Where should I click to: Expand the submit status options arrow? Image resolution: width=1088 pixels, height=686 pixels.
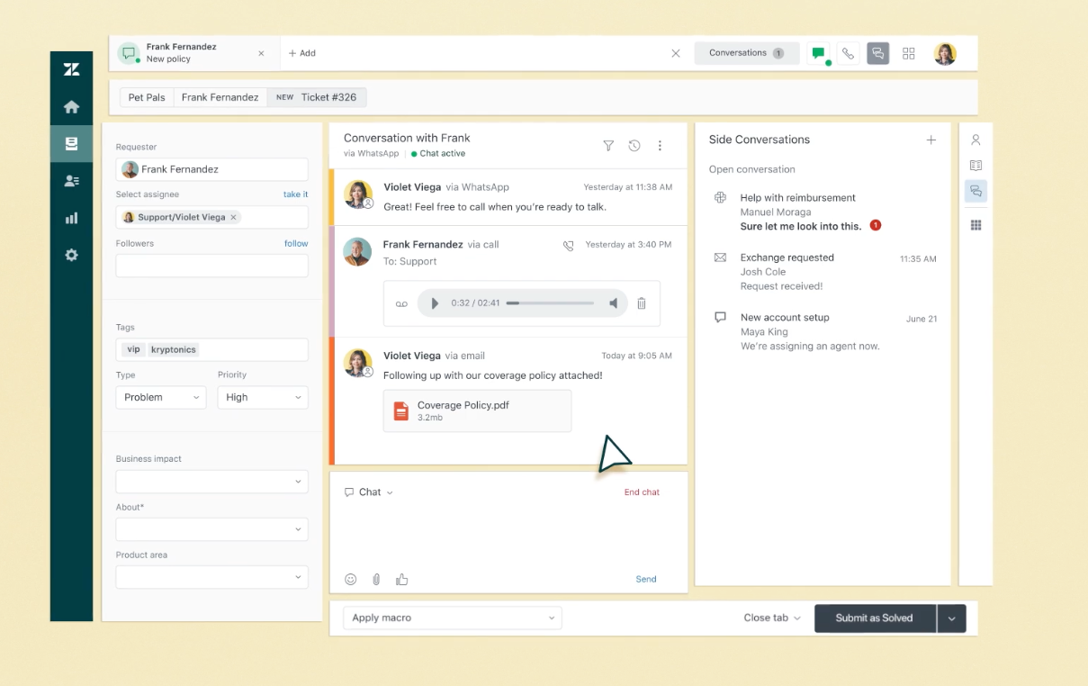pyautogui.click(x=952, y=618)
